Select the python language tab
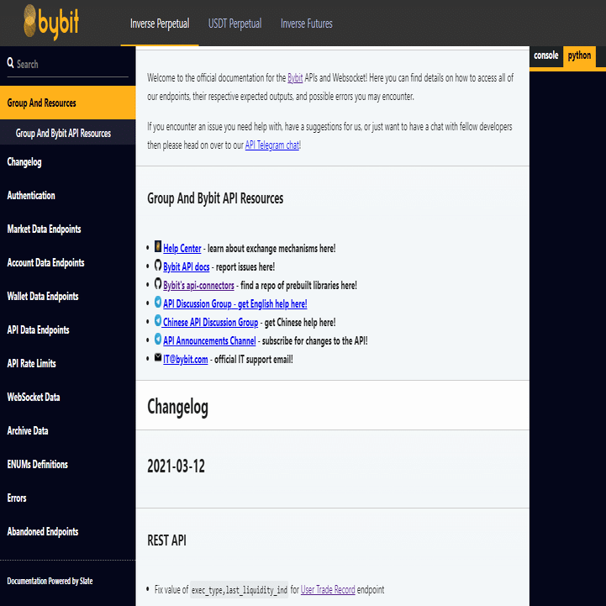Image resolution: width=606 pixels, height=606 pixels. 579,55
